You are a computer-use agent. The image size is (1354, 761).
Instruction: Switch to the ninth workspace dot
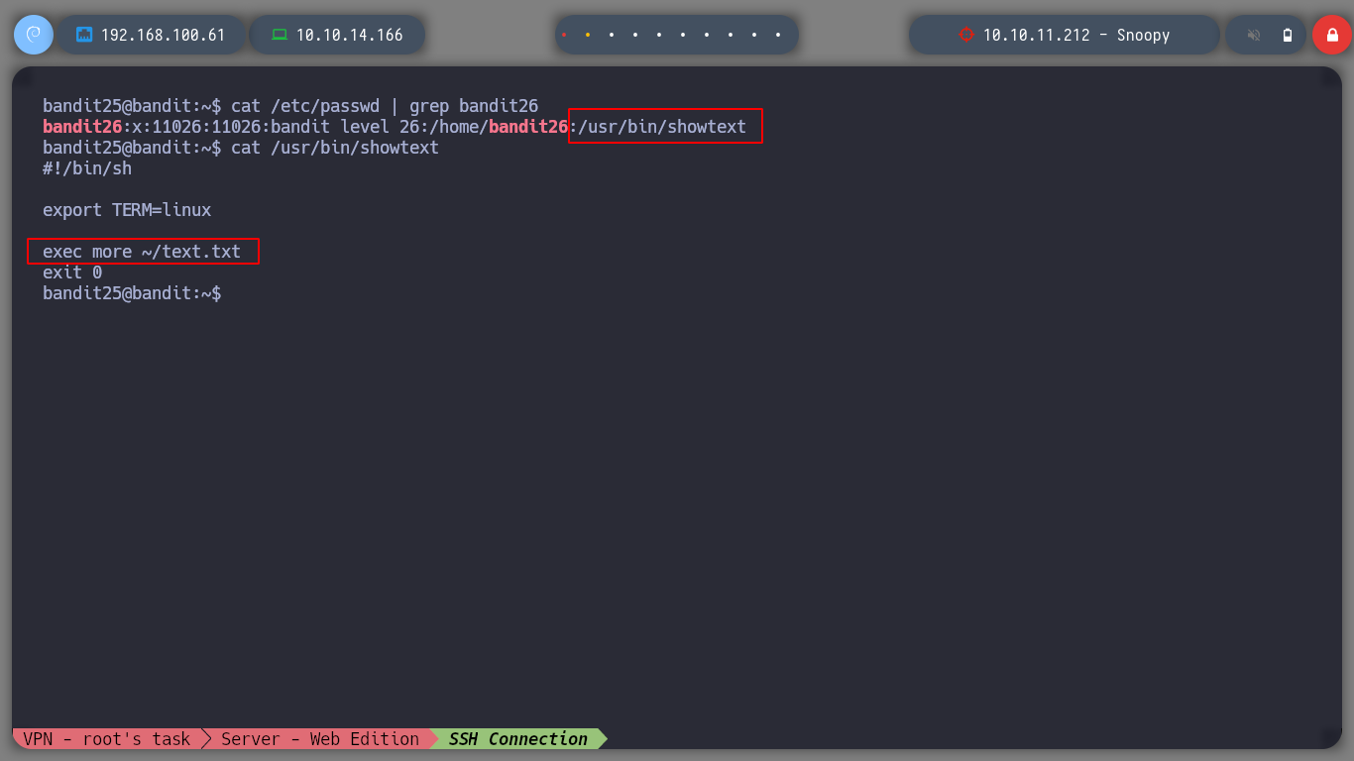coord(754,35)
